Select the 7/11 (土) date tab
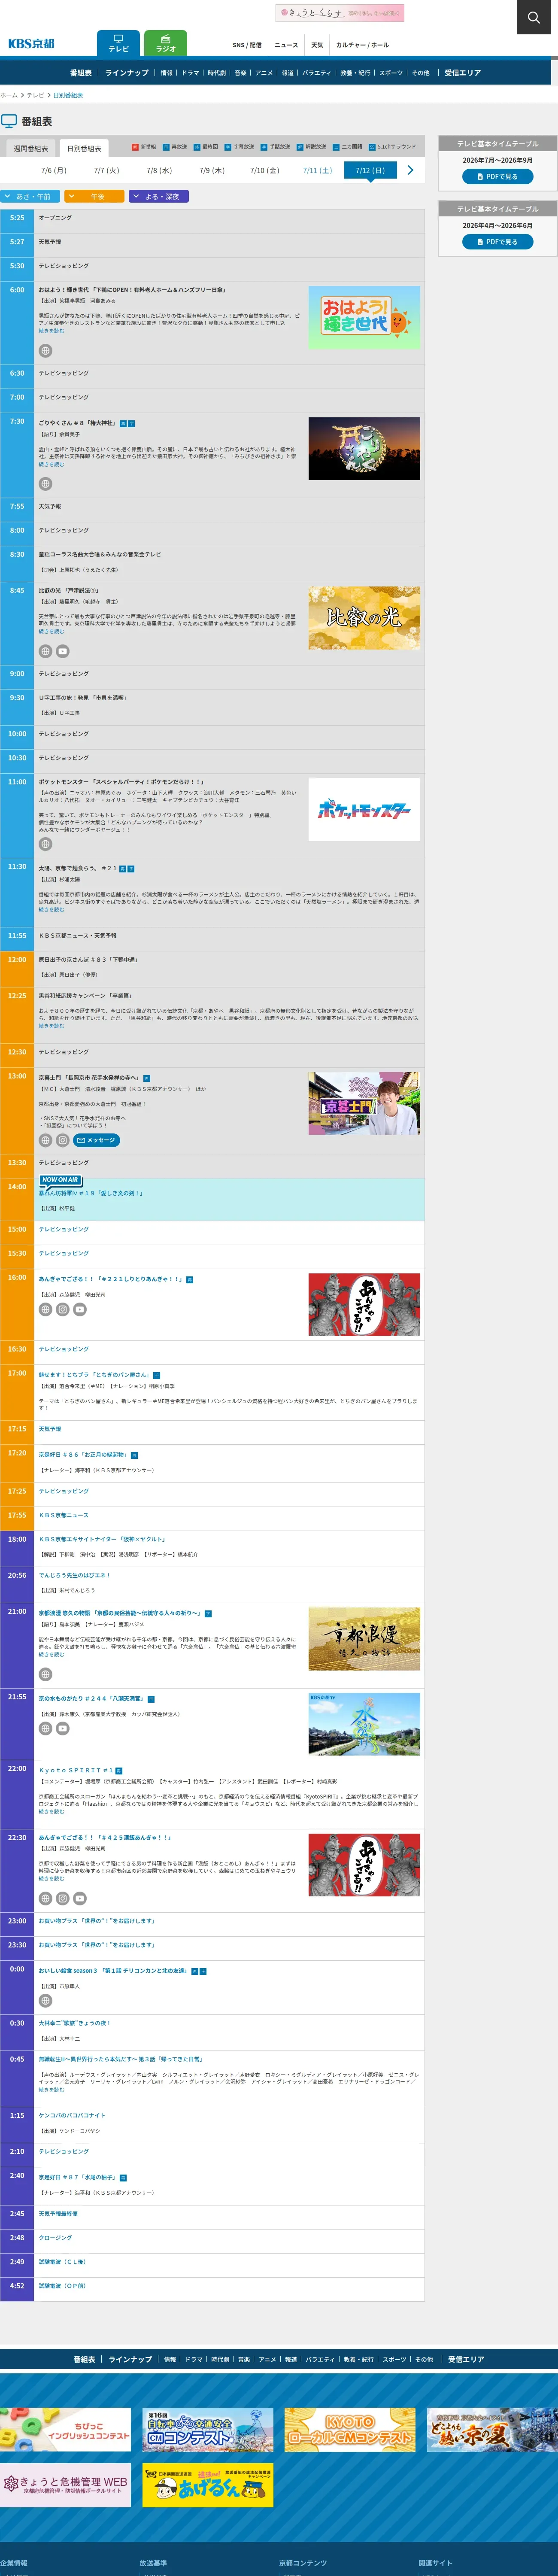The image size is (558, 2576). pos(317,170)
